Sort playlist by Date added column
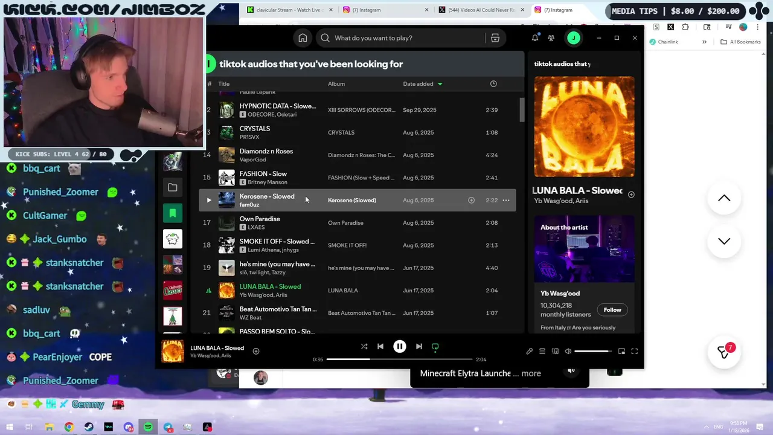 point(423,84)
